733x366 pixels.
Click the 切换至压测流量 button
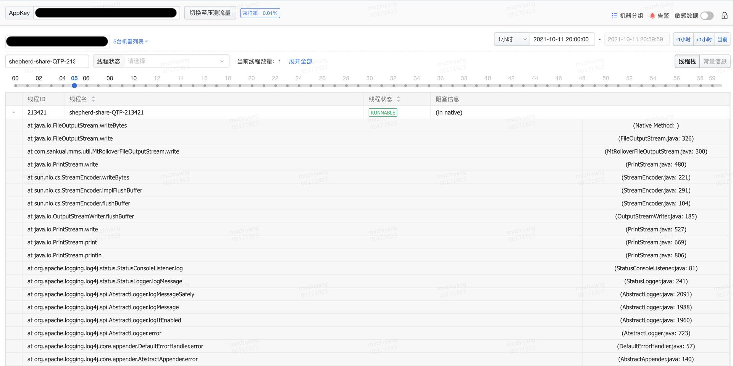point(210,12)
